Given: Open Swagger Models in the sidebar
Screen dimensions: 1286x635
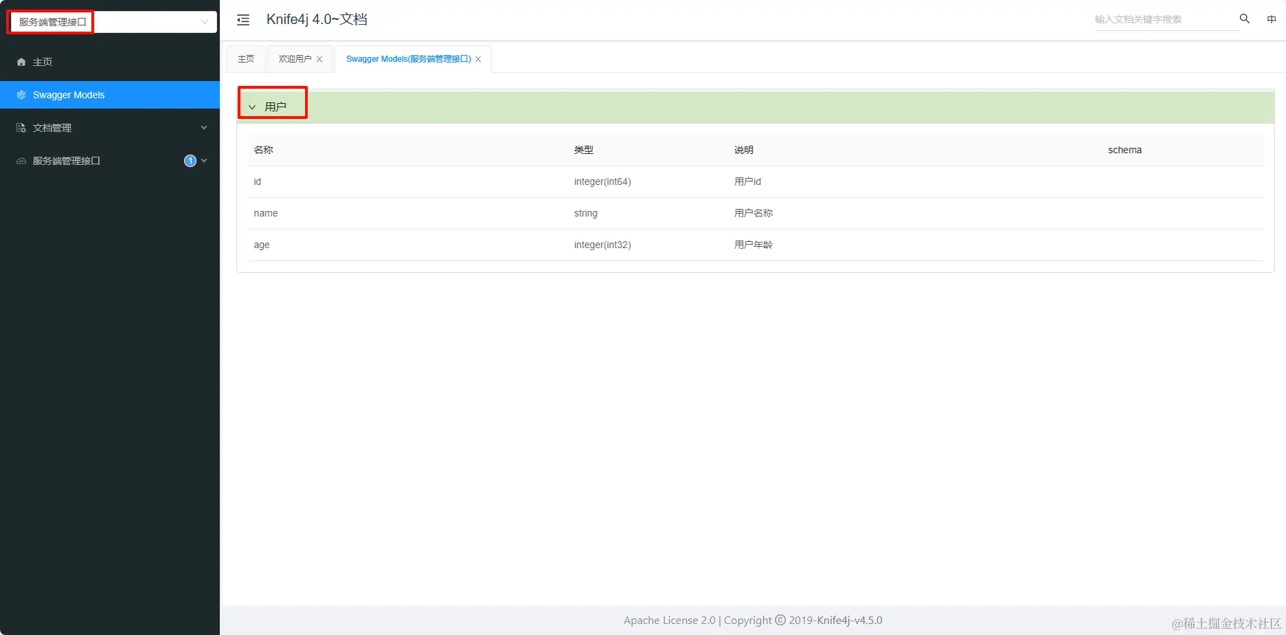Looking at the screenshot, I should 110,95.
